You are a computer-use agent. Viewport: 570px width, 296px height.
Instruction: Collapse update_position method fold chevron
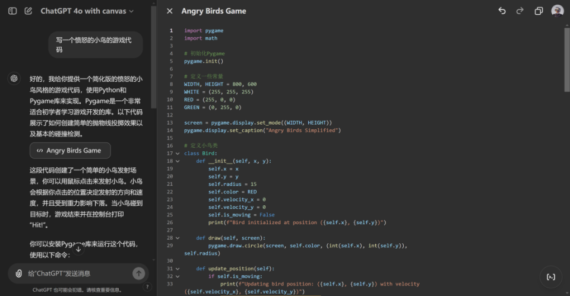point(178,269)
